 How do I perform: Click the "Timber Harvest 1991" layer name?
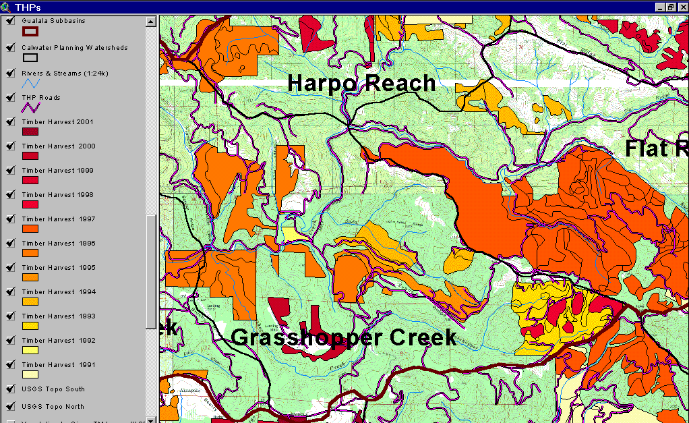tap(59, 364)
